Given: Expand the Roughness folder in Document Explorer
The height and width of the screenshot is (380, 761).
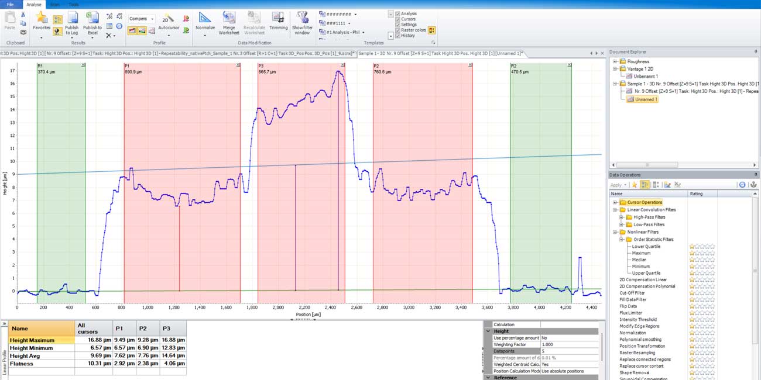Looking at the screenshot, I should pos(615,61).
